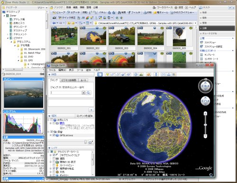Click the 電子メール email button in Zoner
This screenshot has height=183, width=237.
tap(161, 12)
